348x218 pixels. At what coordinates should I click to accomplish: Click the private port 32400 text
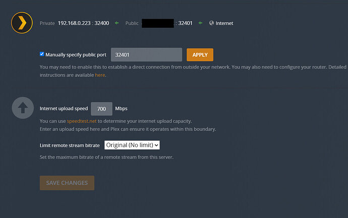102,23
